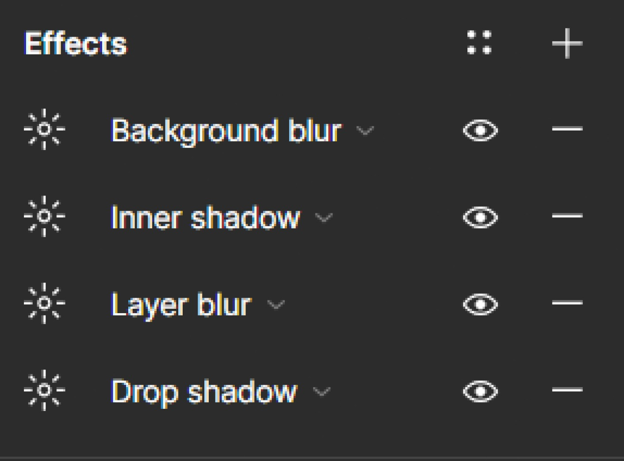
Task: Hide the Layer blur effect
Action: coord(480,304)
